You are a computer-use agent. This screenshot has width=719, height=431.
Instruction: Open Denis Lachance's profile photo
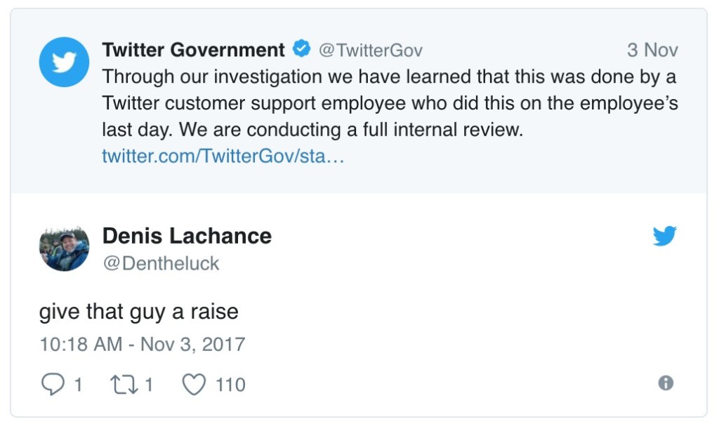(x=64, y=248)
